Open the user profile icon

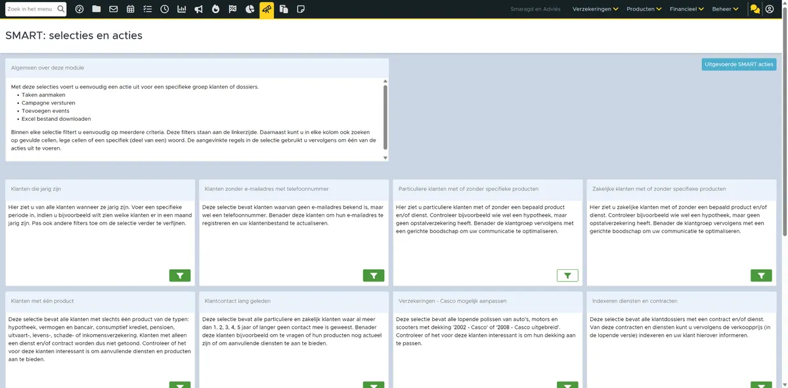(770, 9)
